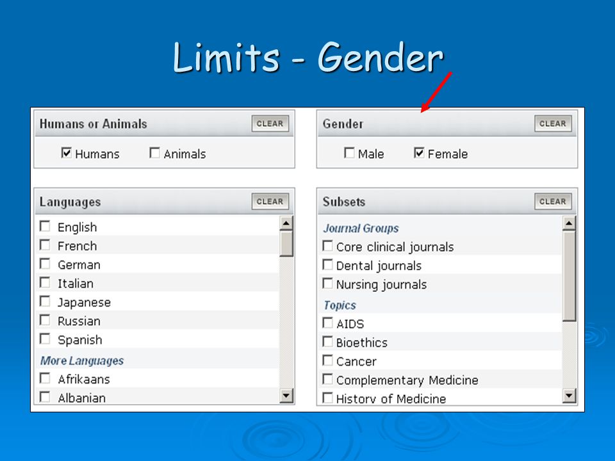Viewport: 615px width, 461px height.
Task: Check the Albanian language checkbox
Action: tap(45, 397)
